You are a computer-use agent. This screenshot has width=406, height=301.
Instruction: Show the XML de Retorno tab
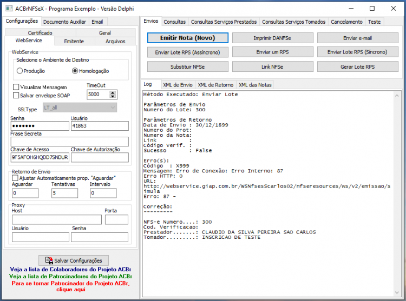point(215,85)
